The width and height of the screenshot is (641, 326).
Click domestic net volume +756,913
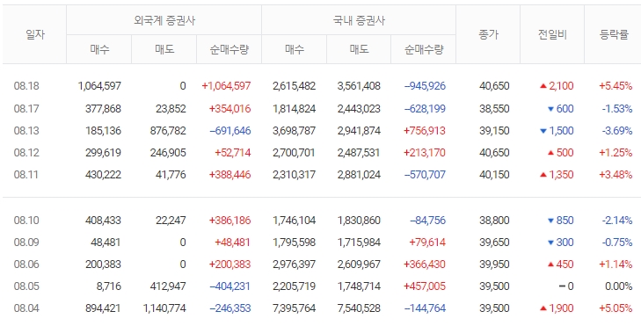point(425,131)
